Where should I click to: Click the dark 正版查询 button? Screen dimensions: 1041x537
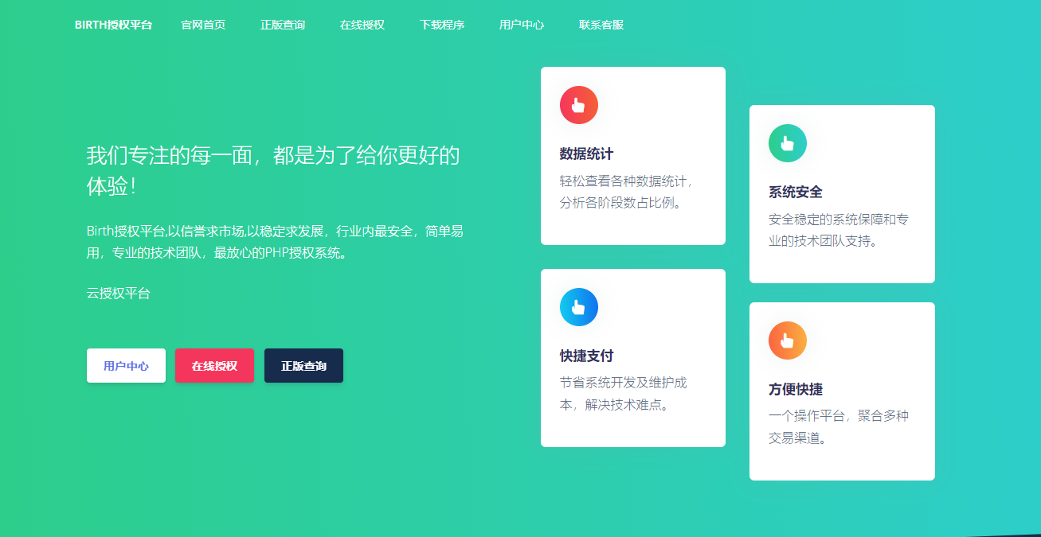click(x=303, y=365)
